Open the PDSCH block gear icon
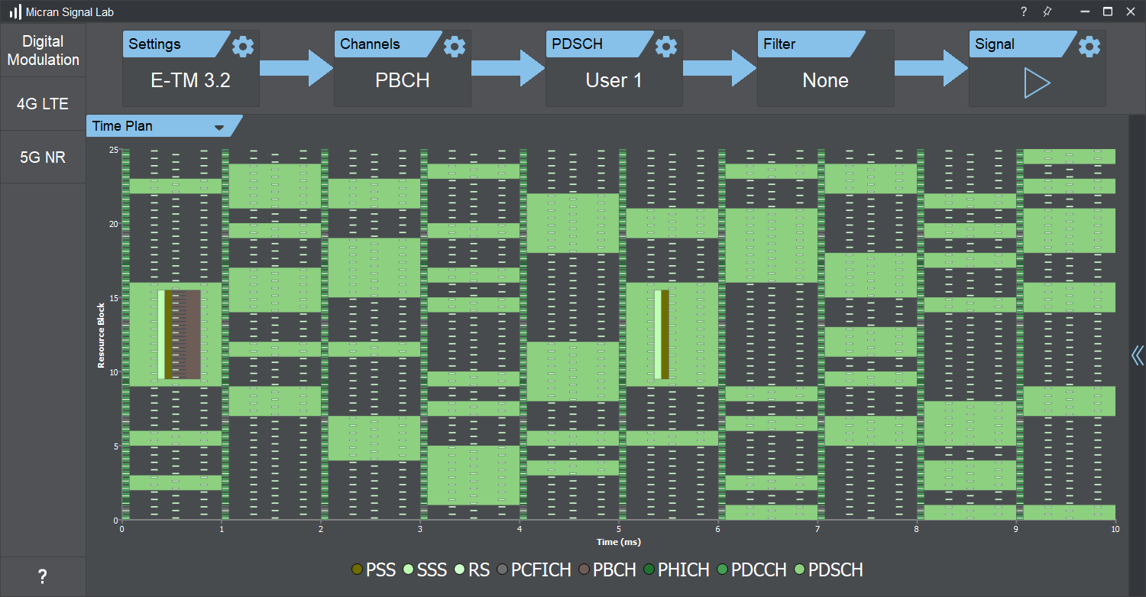The height and width of the screenshot is (597, 1146). click(666, 47)
